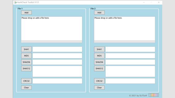Viewport: 175px width, 98px height.
Task: Compute CRC32 checksum for File 2
Action: click(x=99, y=81)
